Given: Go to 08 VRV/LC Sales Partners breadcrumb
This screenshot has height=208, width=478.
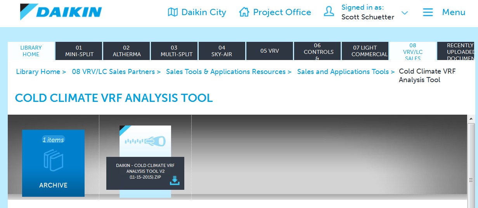Looking at the screenshot, I should (113, 72).
